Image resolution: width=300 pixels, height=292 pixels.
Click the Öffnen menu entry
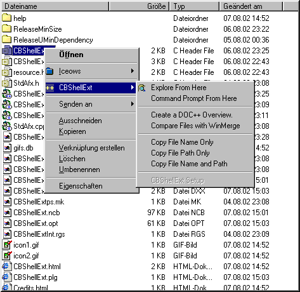71,55
